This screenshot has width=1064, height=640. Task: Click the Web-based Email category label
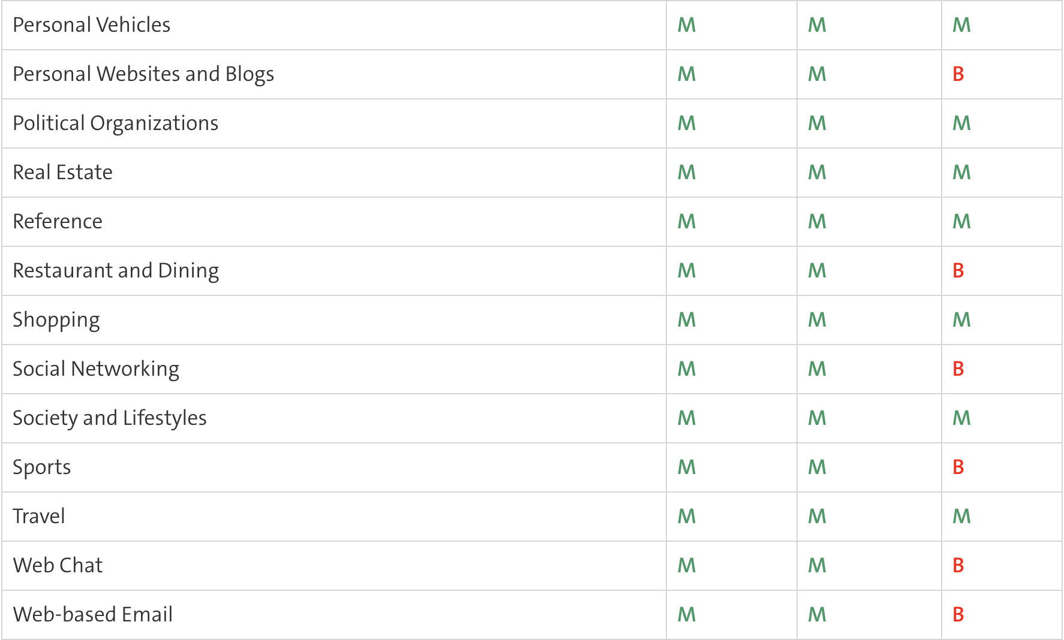93,615
